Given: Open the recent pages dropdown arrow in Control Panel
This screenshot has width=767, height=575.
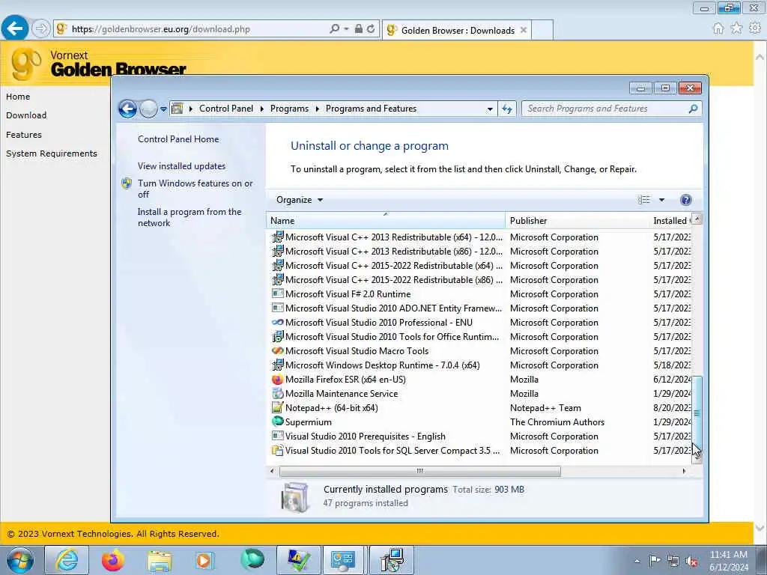Looking at the screenshot, I should pyautogui.click(x=163, y=109).
